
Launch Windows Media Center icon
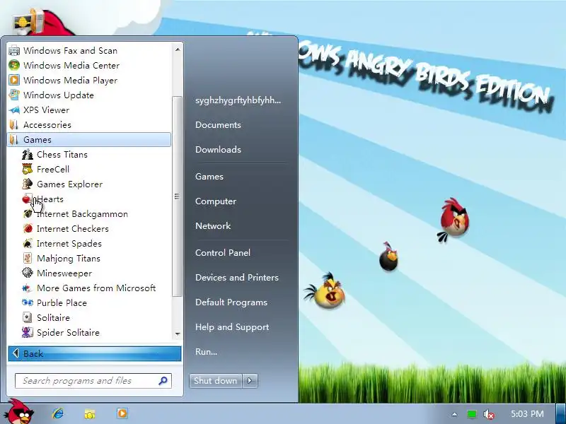click(14, 65)
